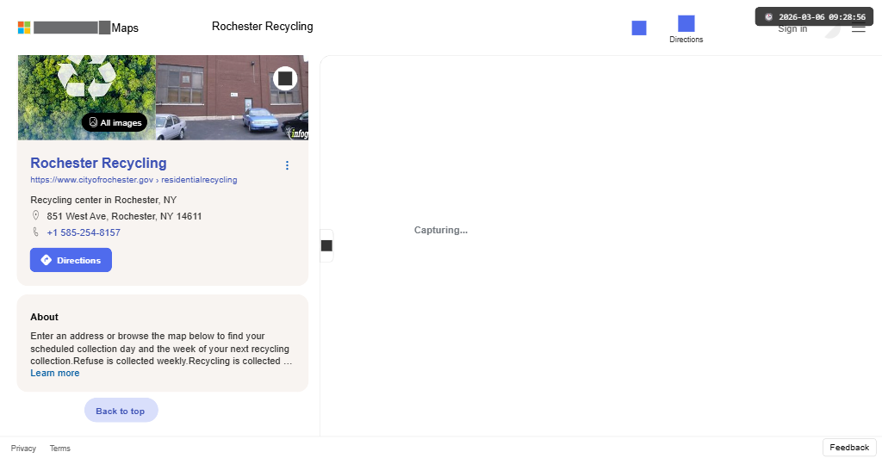
Task: Open the Privacy link in footer
Action: click(23, 449)
